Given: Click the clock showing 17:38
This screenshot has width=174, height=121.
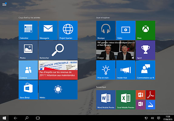Looking at the screenshot, I should [168, 118].
